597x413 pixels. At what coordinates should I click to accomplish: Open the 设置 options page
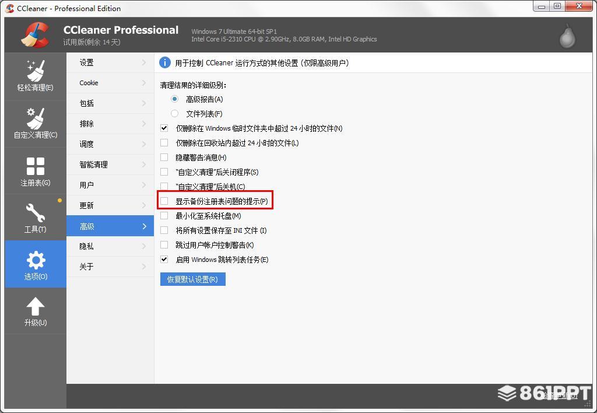pos(110,62)
